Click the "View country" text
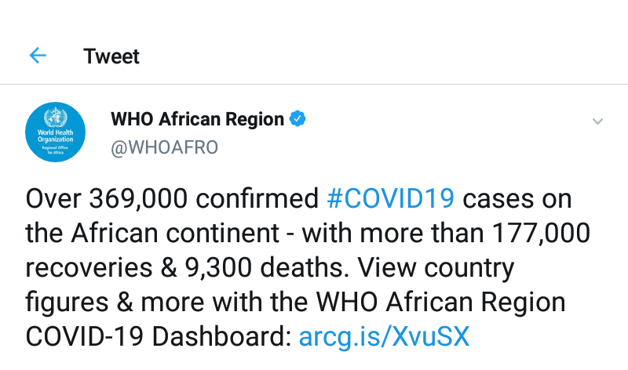 click(x=438, y=267)
